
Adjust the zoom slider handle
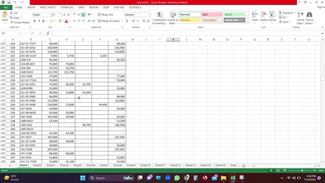[302, 170]
